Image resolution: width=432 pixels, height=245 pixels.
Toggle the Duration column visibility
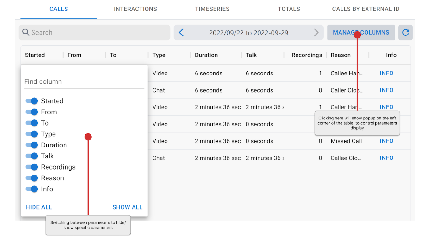click(x=32, y=145)
